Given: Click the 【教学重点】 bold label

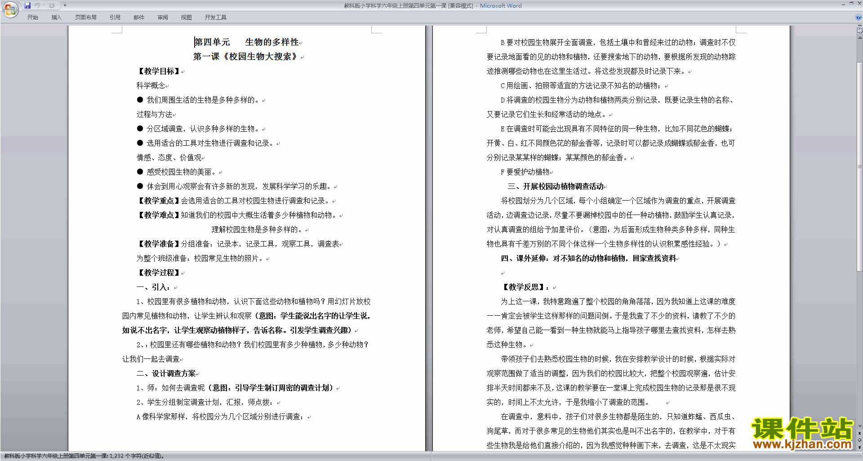Looking at the screenshot, I should pos(159,201).
